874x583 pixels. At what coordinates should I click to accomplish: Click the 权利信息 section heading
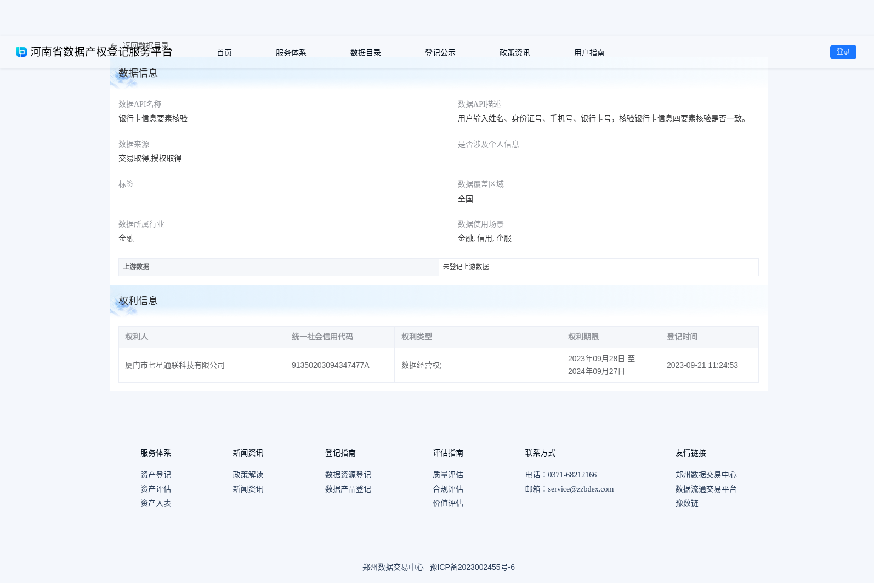[x=138, y=301]
